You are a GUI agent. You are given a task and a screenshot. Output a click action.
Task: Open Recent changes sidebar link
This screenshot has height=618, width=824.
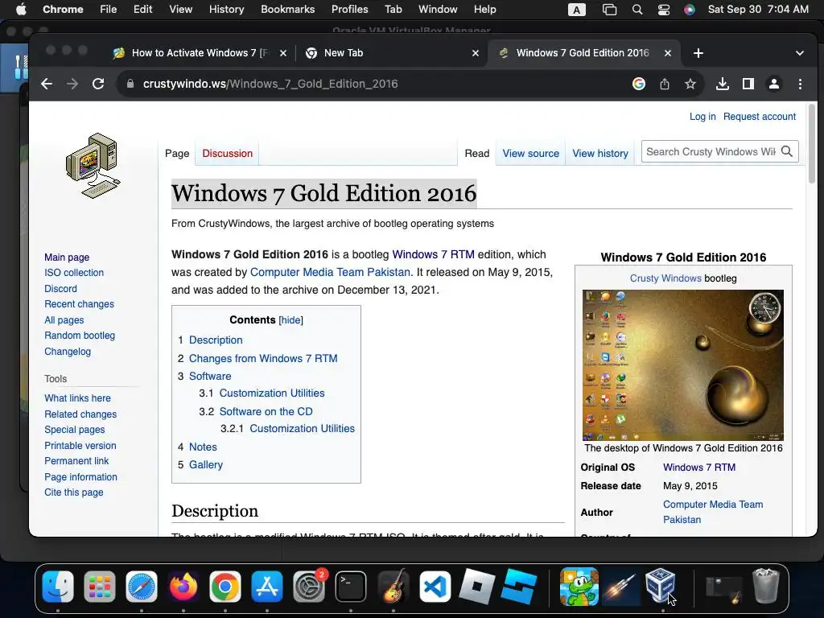pyautogui.click(x=80, y=304)
